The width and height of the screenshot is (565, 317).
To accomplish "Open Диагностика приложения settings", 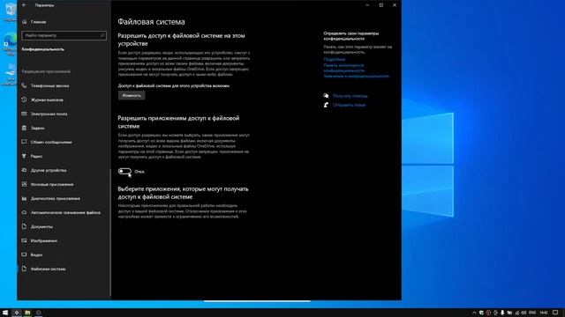I will click(x=51, y=198).
